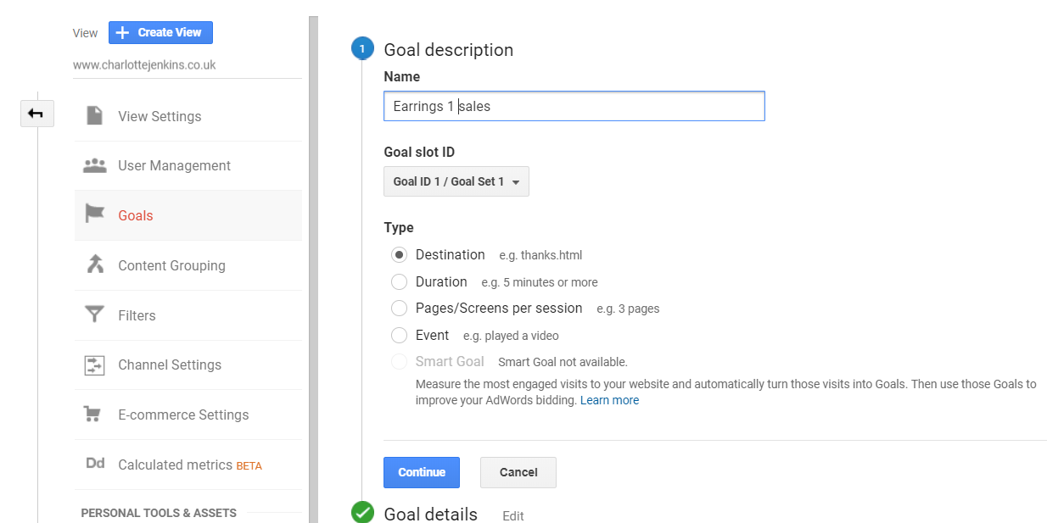Click the green checkmark beside Goal details
Image resolution: width=1047 pixels, height=523 pixels.
tap(362, 512)
